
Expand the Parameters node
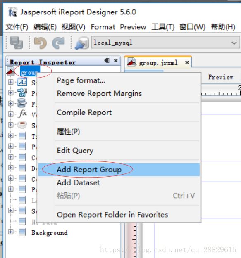(11, 92)
